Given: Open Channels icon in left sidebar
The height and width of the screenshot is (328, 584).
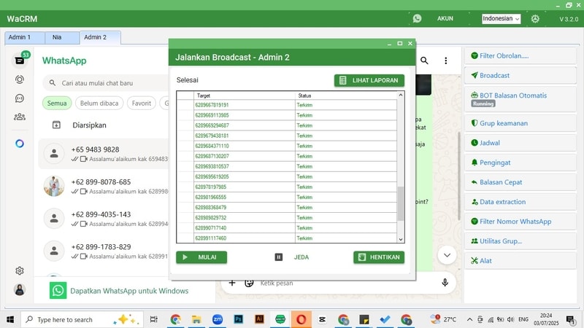Looking at the screenshot, I should (x=20, y=98).
